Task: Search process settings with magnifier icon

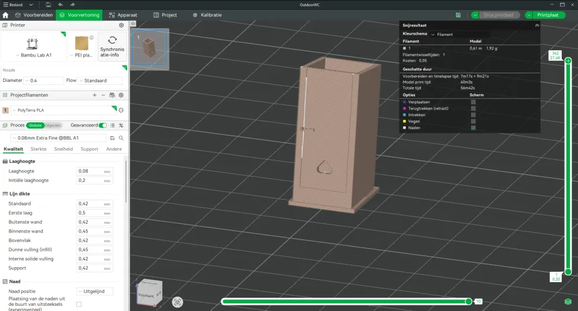Action: [121, 138]
